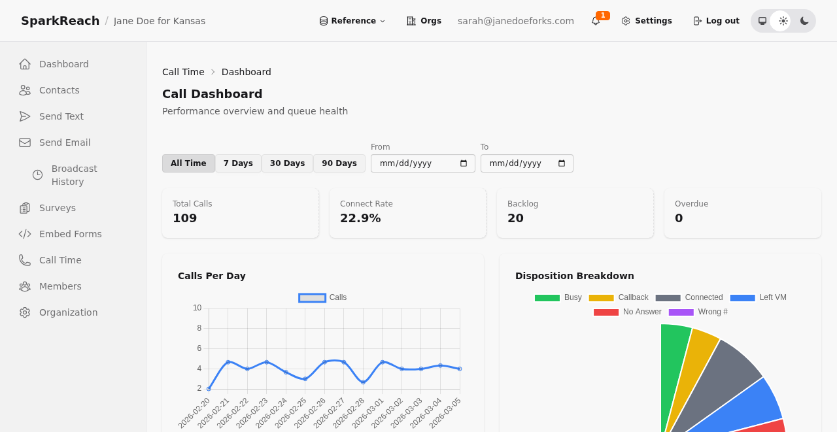Enable dark mode with the moon toggle

(x=804, y=20)
